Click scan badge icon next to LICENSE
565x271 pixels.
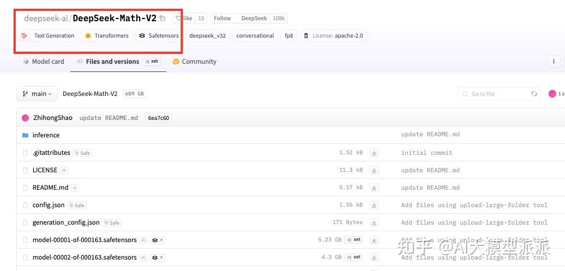point(64,170)
